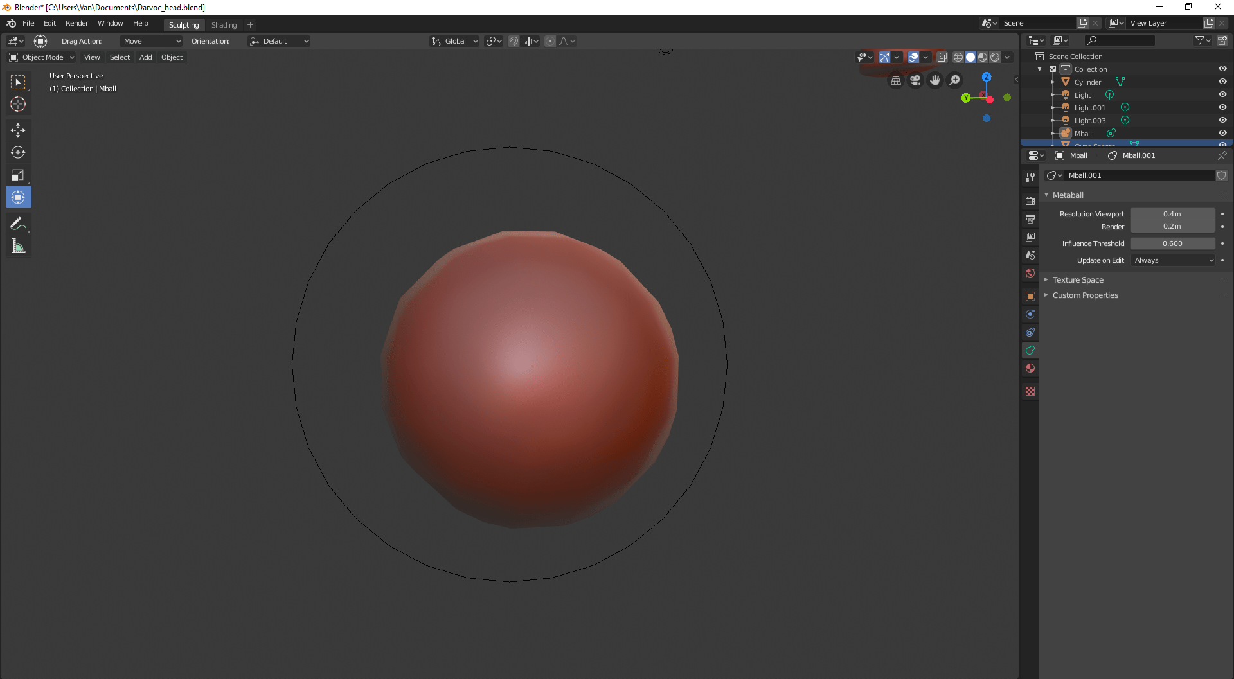Toggle visibility of the Cylinder object
Image resolution: width=1234 pixels, height=679 pixels.
click(1223, 82)
